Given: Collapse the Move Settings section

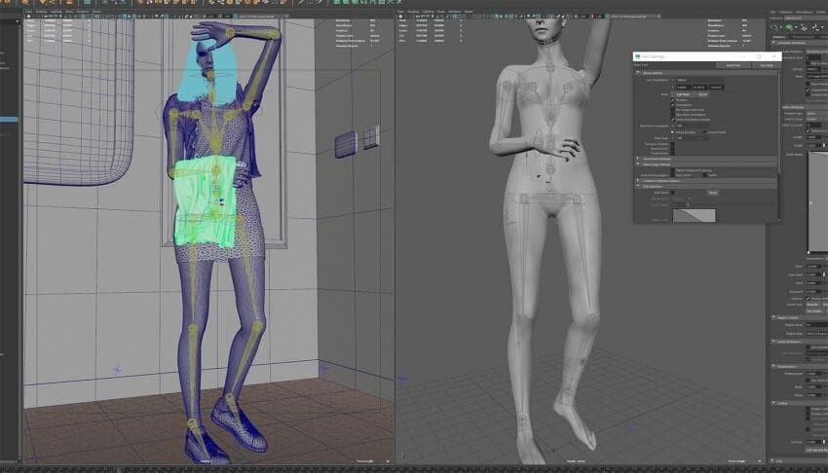Looking at the screenshot, I should (x=638, y=72).
